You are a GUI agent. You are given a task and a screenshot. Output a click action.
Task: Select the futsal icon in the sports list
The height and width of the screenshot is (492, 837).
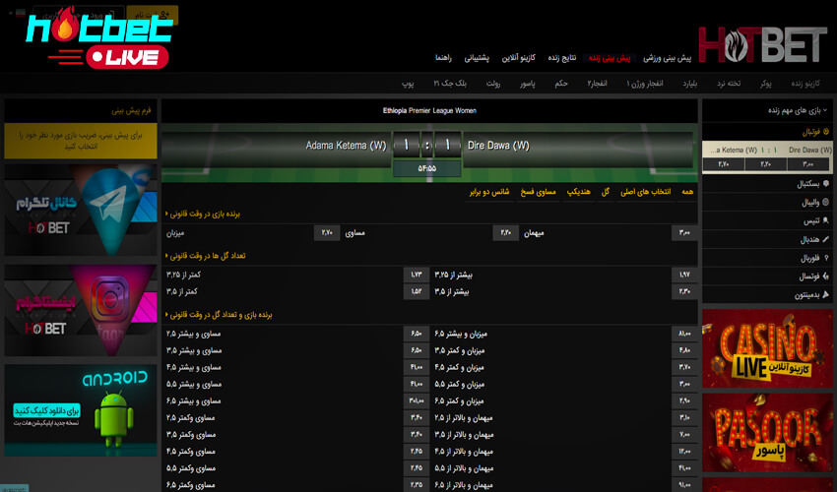826,277
